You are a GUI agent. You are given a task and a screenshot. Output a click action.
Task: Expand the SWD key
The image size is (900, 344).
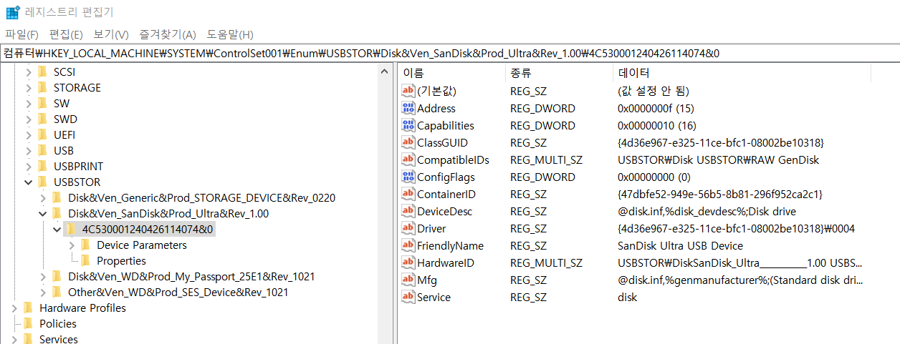coord(29,119)
